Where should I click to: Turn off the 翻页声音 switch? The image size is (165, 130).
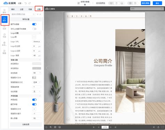34,104
